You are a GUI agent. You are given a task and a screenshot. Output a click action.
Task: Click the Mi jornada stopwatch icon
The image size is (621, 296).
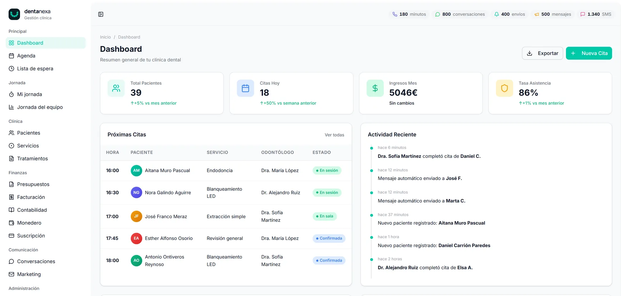(11, 94)
